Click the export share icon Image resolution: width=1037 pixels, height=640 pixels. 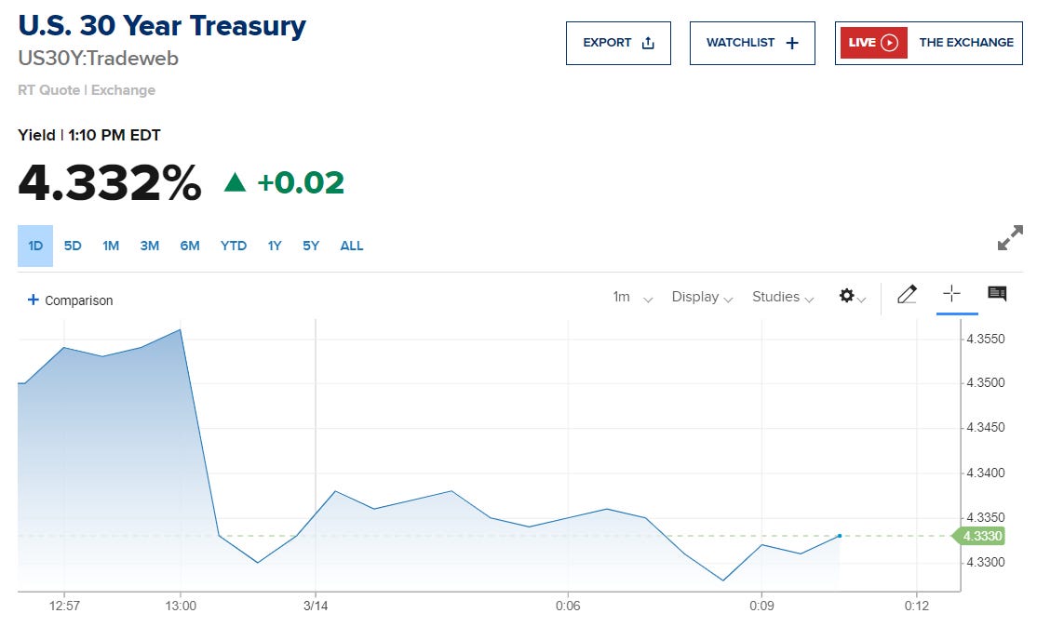click(649, 43)
